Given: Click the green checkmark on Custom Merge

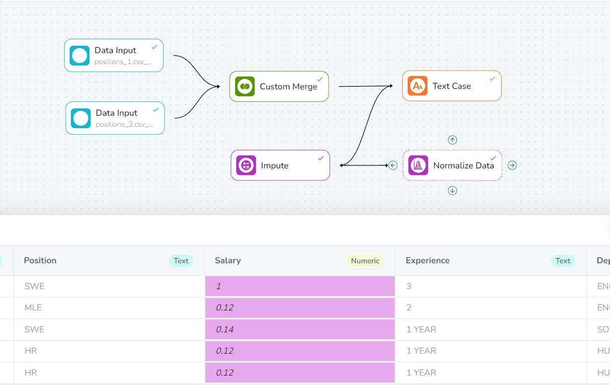Looking at the screenshot, I should pyautogui.click(x=321, y=78).
